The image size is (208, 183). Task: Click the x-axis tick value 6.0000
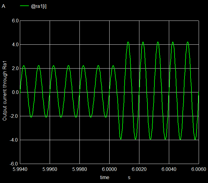pos(109,169)
